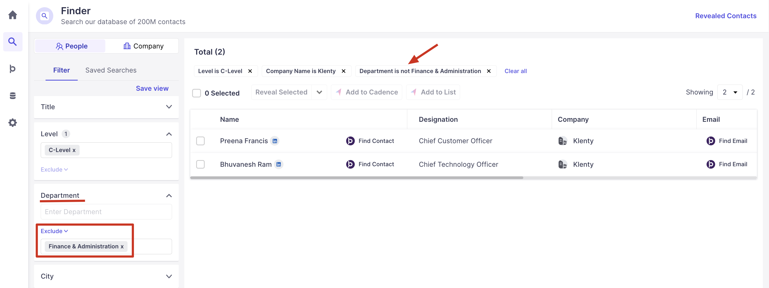Open the database stack icon in the sidebar
The height and width of the screenshot is (288, 769).
(x=13, y=96)
